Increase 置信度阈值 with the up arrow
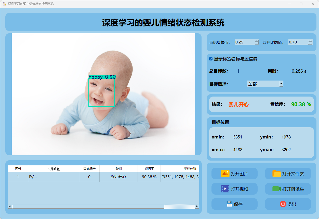 tap(257, 41)
